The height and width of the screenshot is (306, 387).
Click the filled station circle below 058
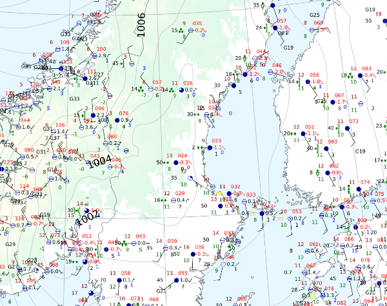[x=119, y=280]
